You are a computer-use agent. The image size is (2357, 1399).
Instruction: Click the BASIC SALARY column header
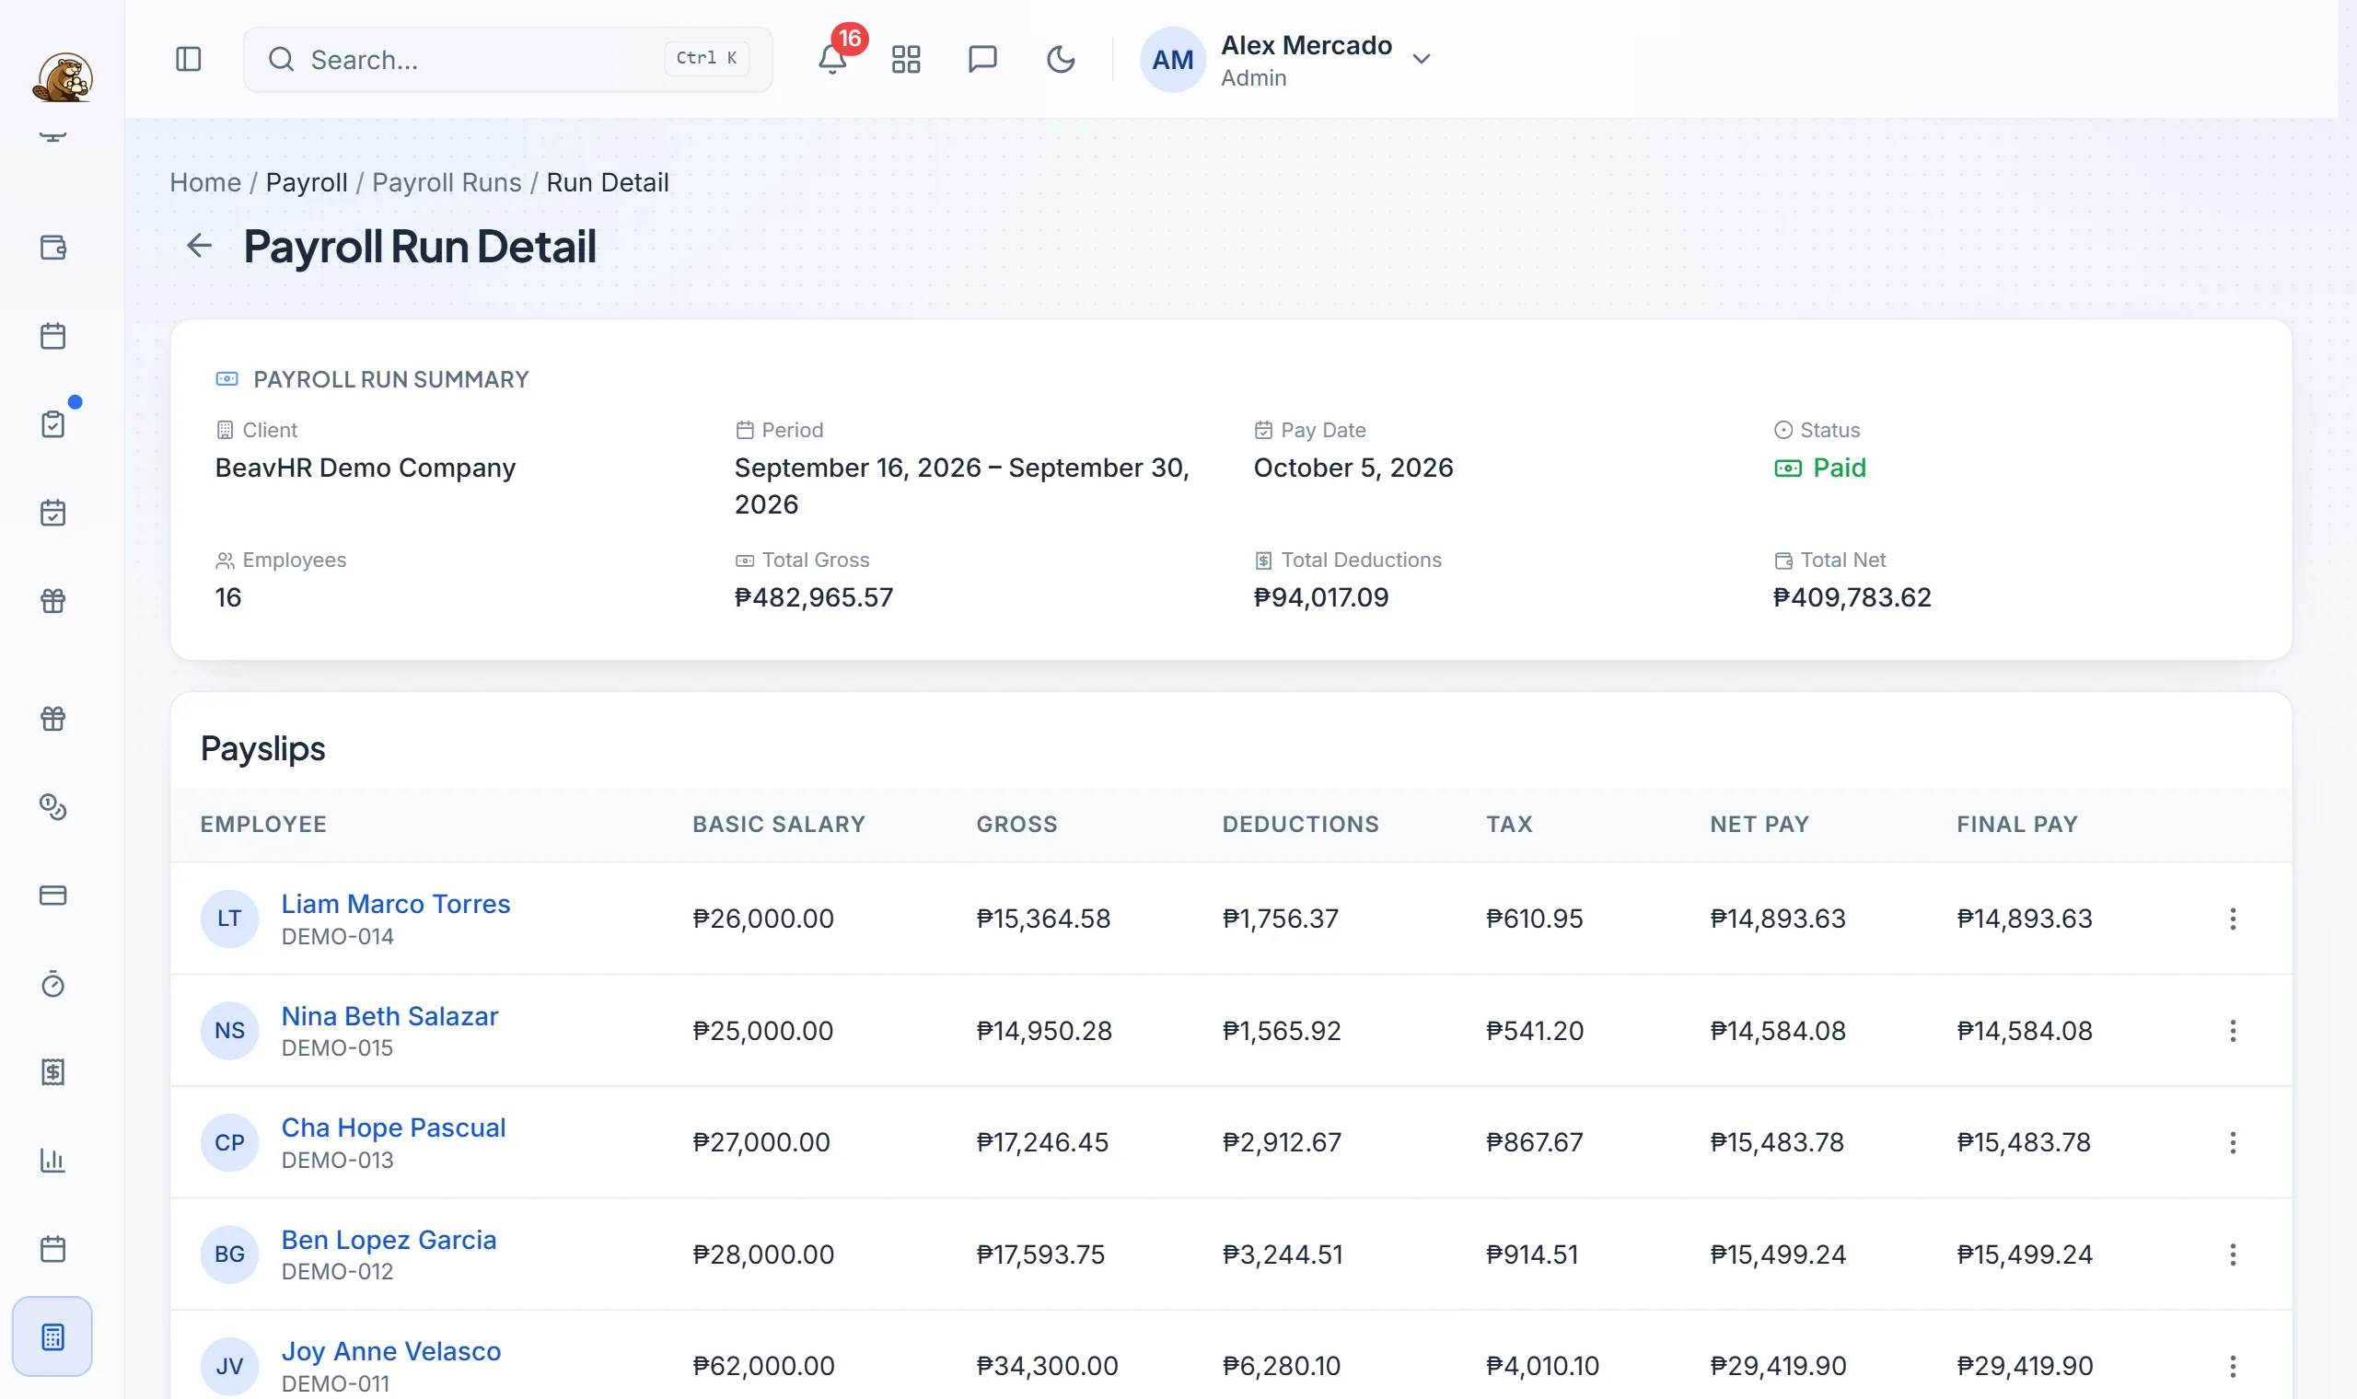coord(779,824)
